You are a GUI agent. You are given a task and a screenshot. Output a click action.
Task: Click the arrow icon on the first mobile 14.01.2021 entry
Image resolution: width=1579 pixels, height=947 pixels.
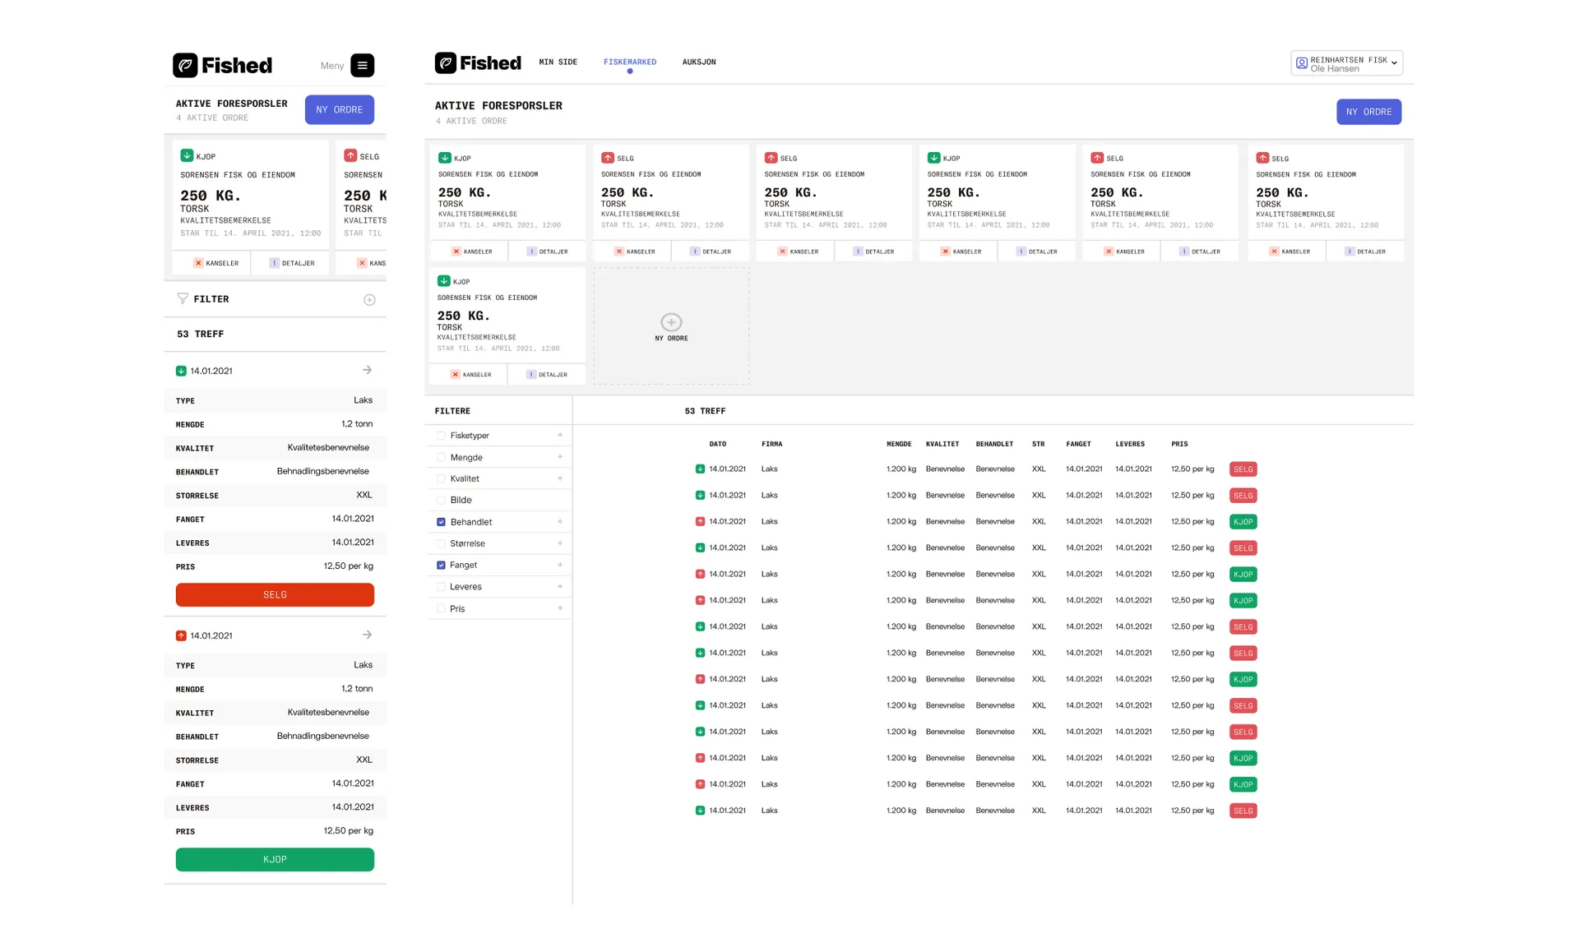pyautogui.click(x=367, y=370)
